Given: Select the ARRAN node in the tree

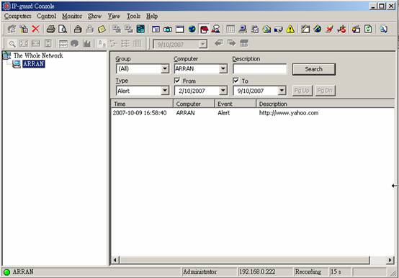Looking at the screenshot, I should [34, 64].
